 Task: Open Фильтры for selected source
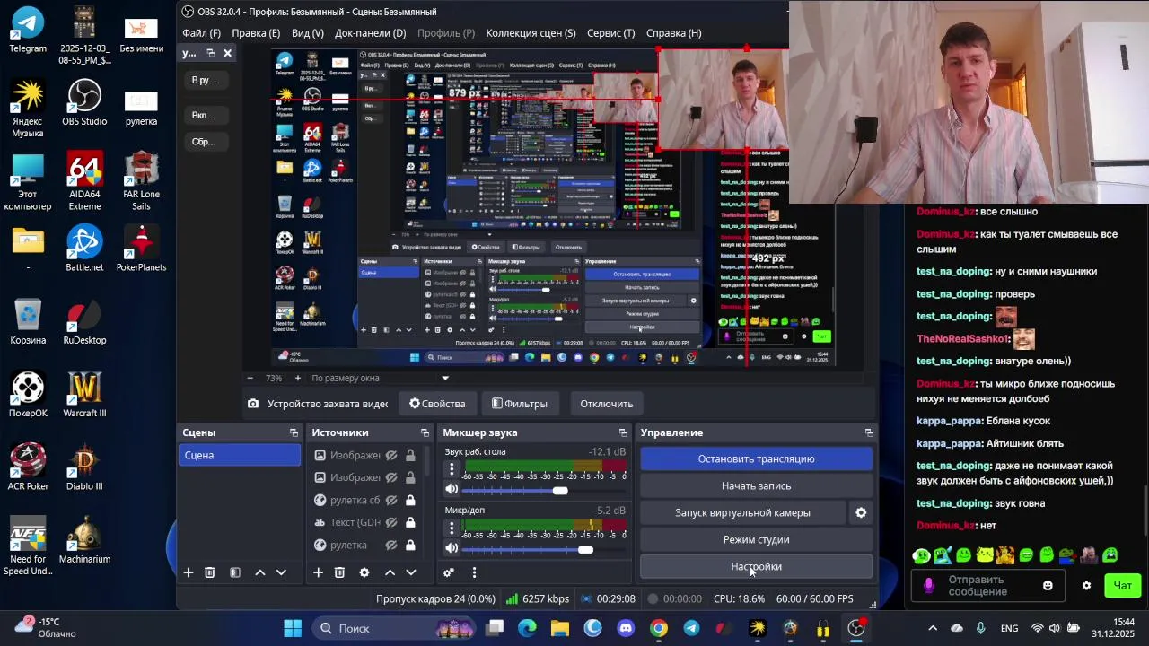tap(519, 404)
